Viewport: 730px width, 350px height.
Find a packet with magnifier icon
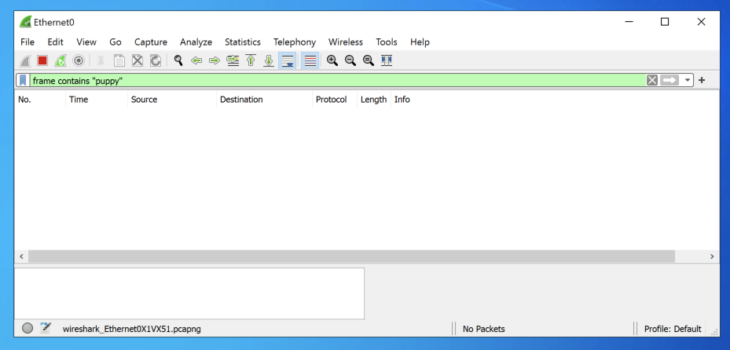pyautogui.click(x=178, y=60)
